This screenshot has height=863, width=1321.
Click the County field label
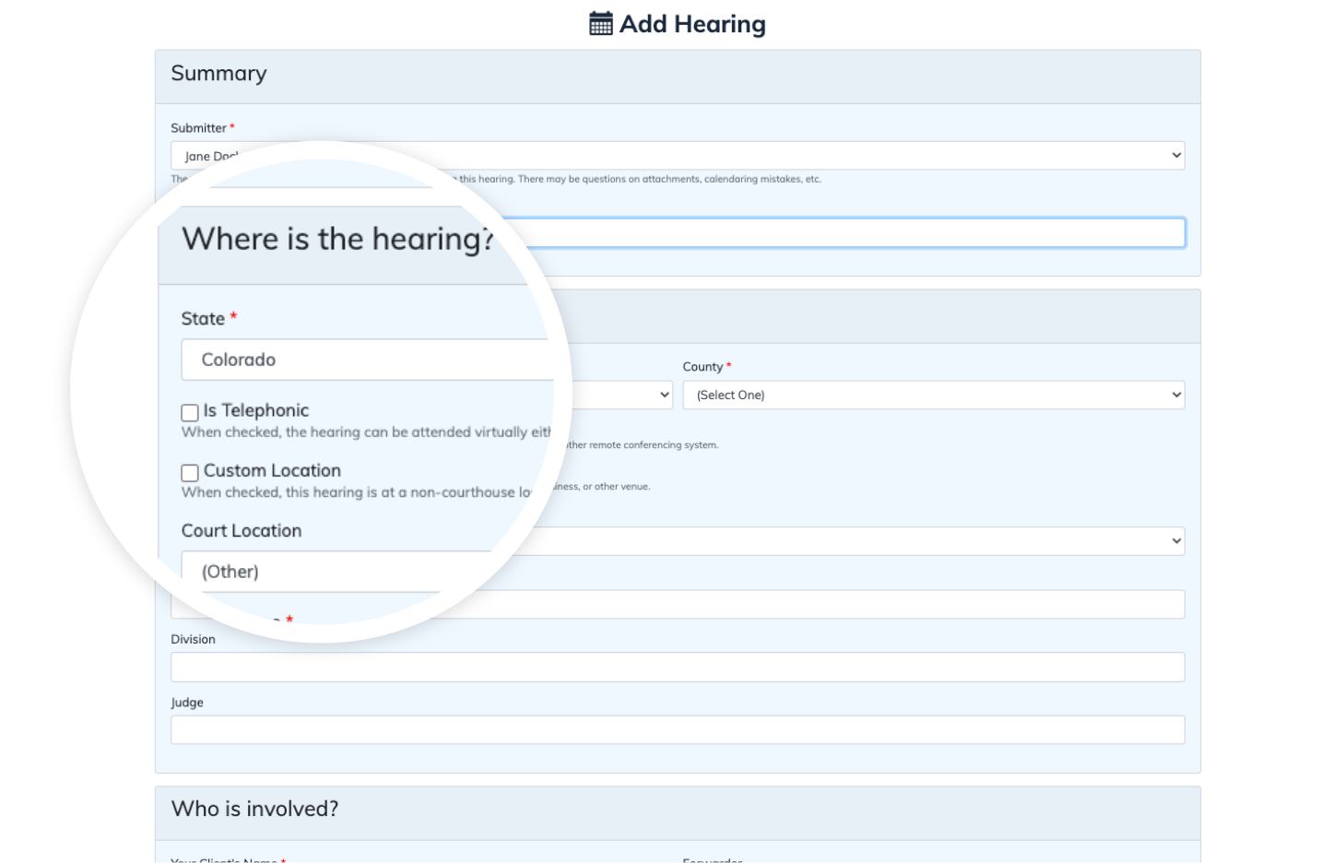(x=702, y=367)
